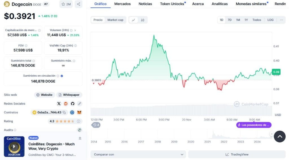Open CoinBites: Dogecoin article title
289x160 pixels.
51,146
